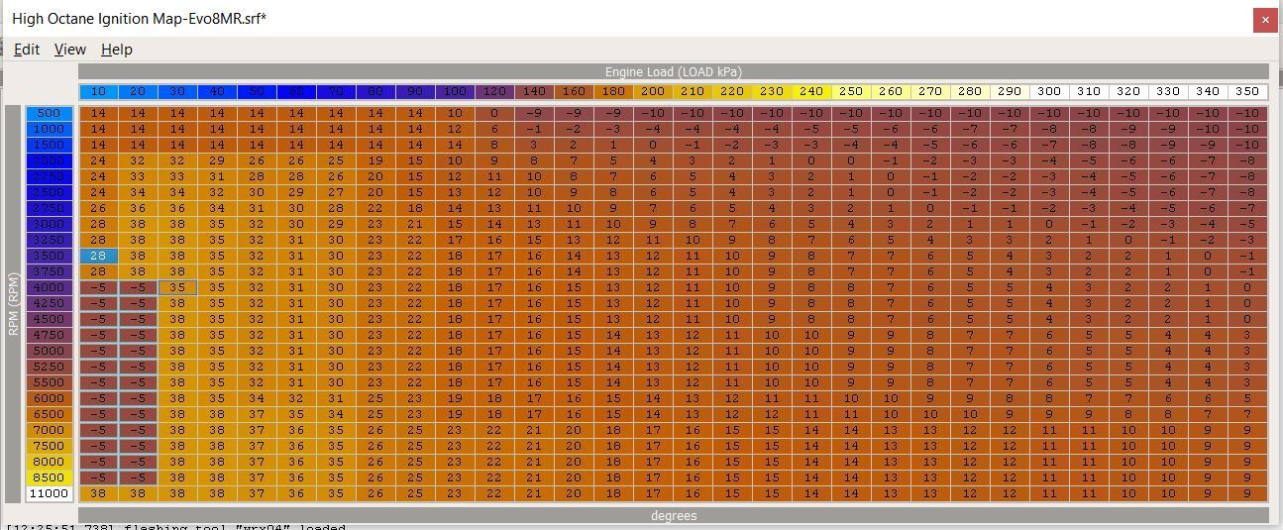The height and width of the screenshot is (530, 1283).
Task: Select highlighted cell at 3500 RPM, load 10
Action: click(98, 256)
